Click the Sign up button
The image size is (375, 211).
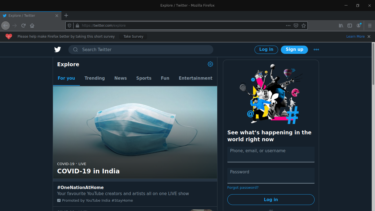pyautogui.click(x=294, y=49)
